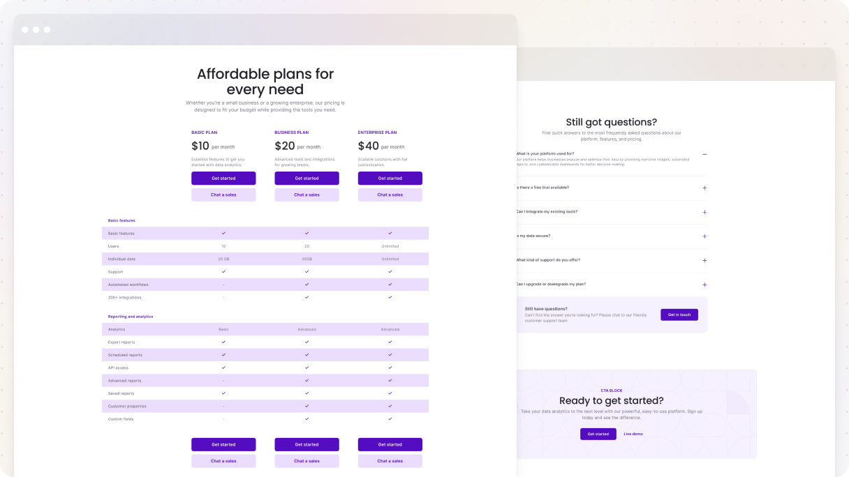Click the Support checkmark under Enterprise plan
The image size is (849, 477).
click(390, 271)
